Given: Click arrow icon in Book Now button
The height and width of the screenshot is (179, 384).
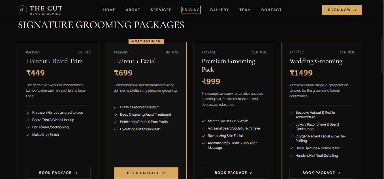Looking at the screenshot, I should click(355, 10).
